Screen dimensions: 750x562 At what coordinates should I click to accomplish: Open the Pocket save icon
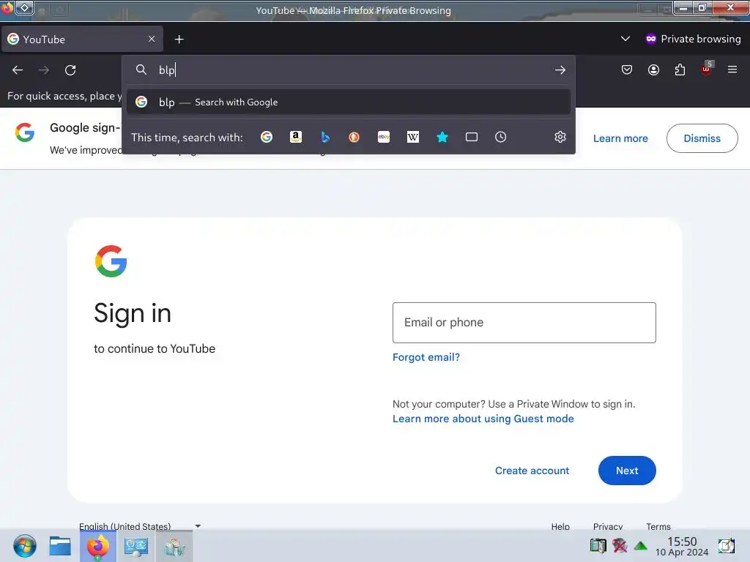coord(627,70)
